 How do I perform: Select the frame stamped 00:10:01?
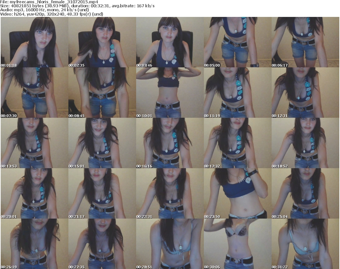(x=170, y=93)
